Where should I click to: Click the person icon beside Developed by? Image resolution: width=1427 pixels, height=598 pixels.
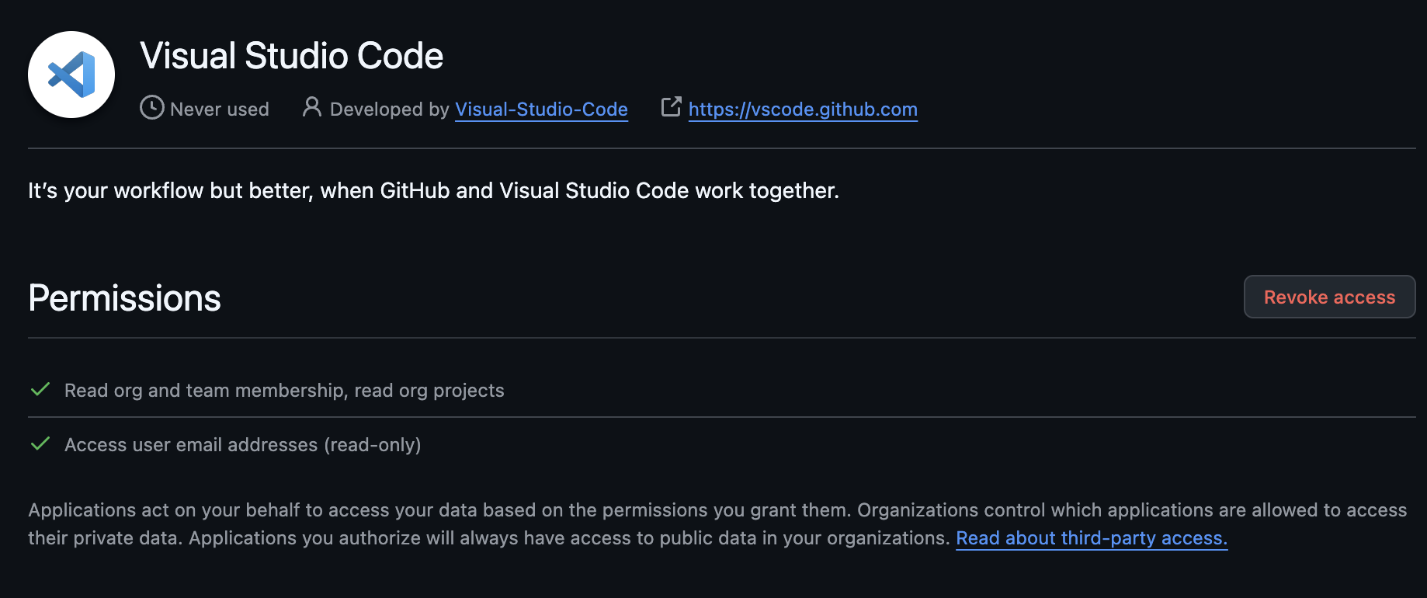tap(312, 107)
